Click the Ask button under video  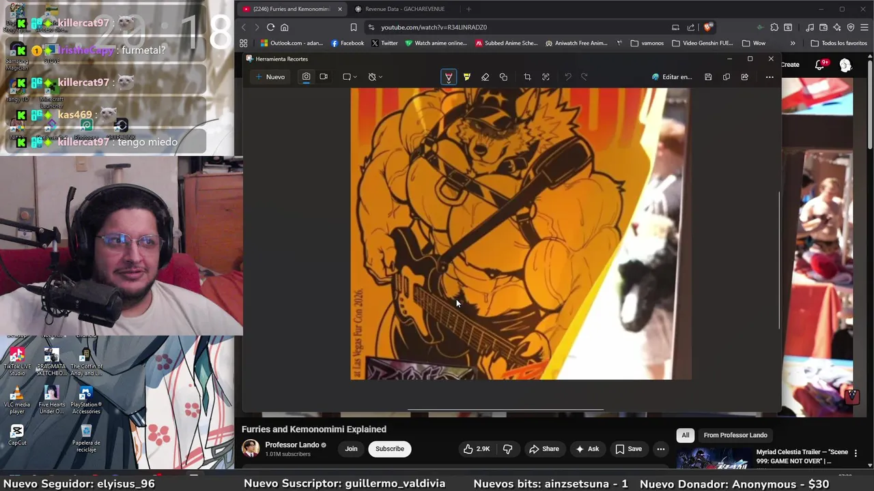tap(587, 449)
